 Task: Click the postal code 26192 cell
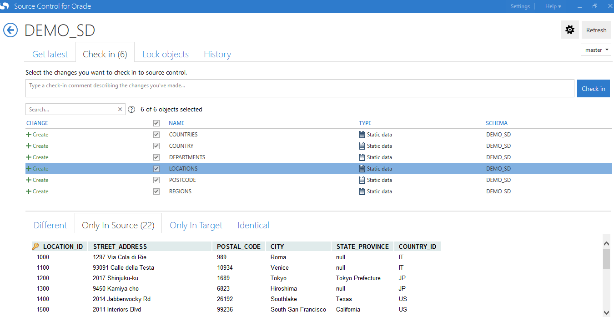click(x=225, y=299)
